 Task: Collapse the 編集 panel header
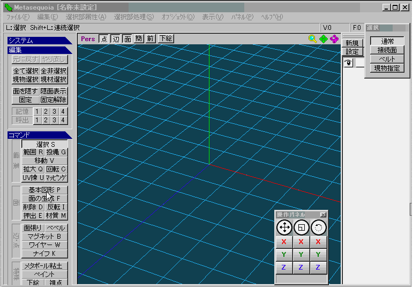click(40, 50)
